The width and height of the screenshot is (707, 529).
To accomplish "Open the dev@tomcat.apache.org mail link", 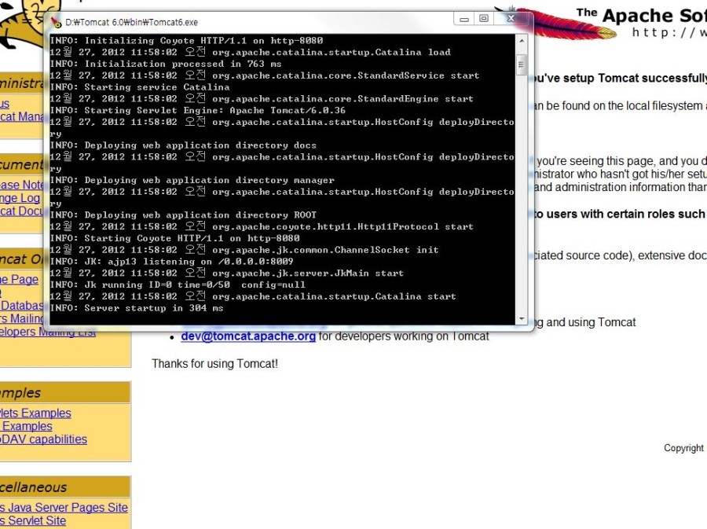I will (x=248, y=336).
